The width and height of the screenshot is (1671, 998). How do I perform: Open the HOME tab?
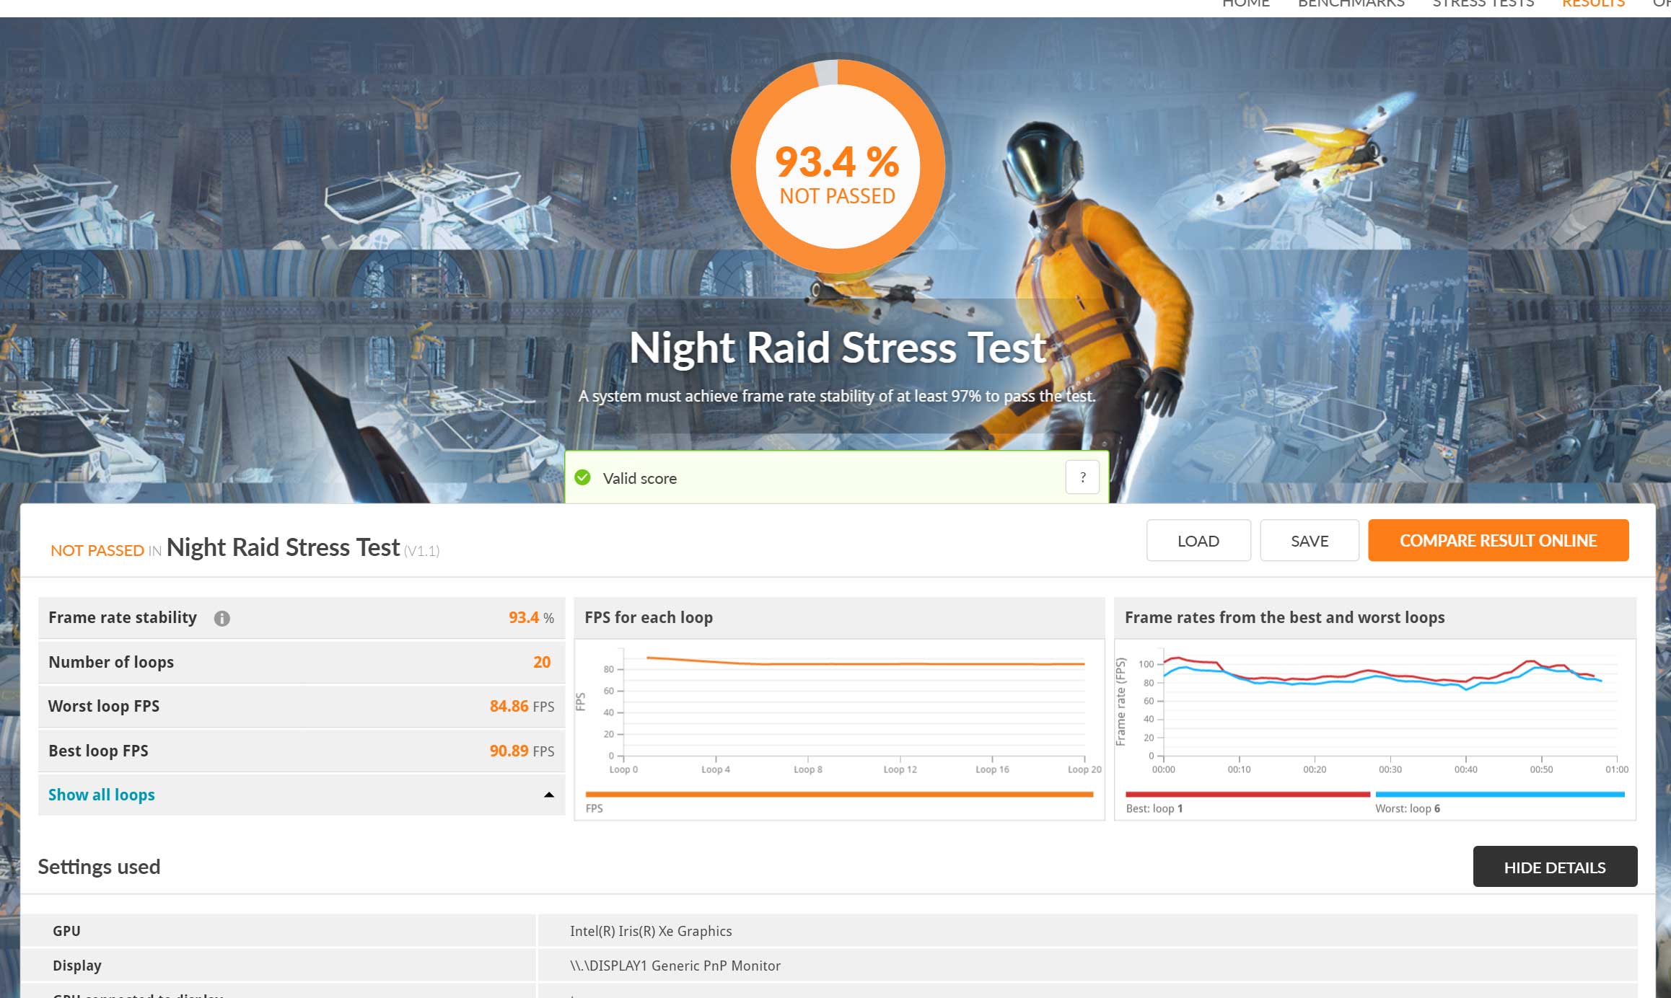pyautogui.click(x=1246, y=4)
